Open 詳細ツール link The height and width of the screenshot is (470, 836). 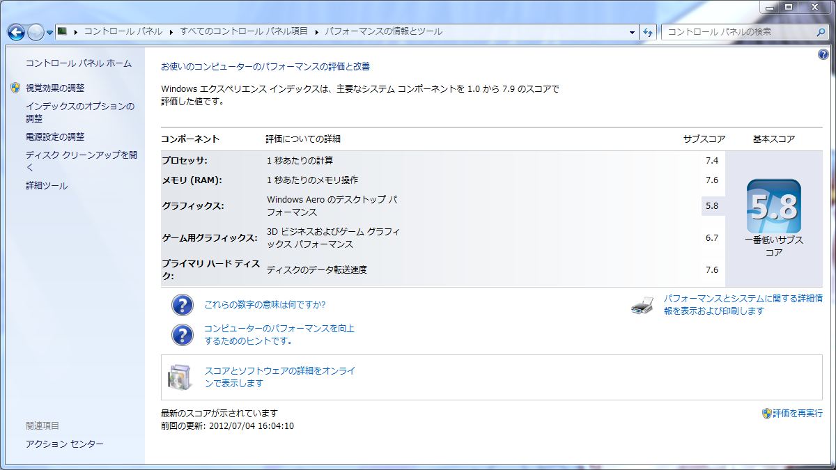tap(47, 186)
